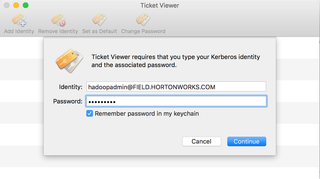Click into the Password field
Screen dimensions: 320x179
tap(176, 101)
